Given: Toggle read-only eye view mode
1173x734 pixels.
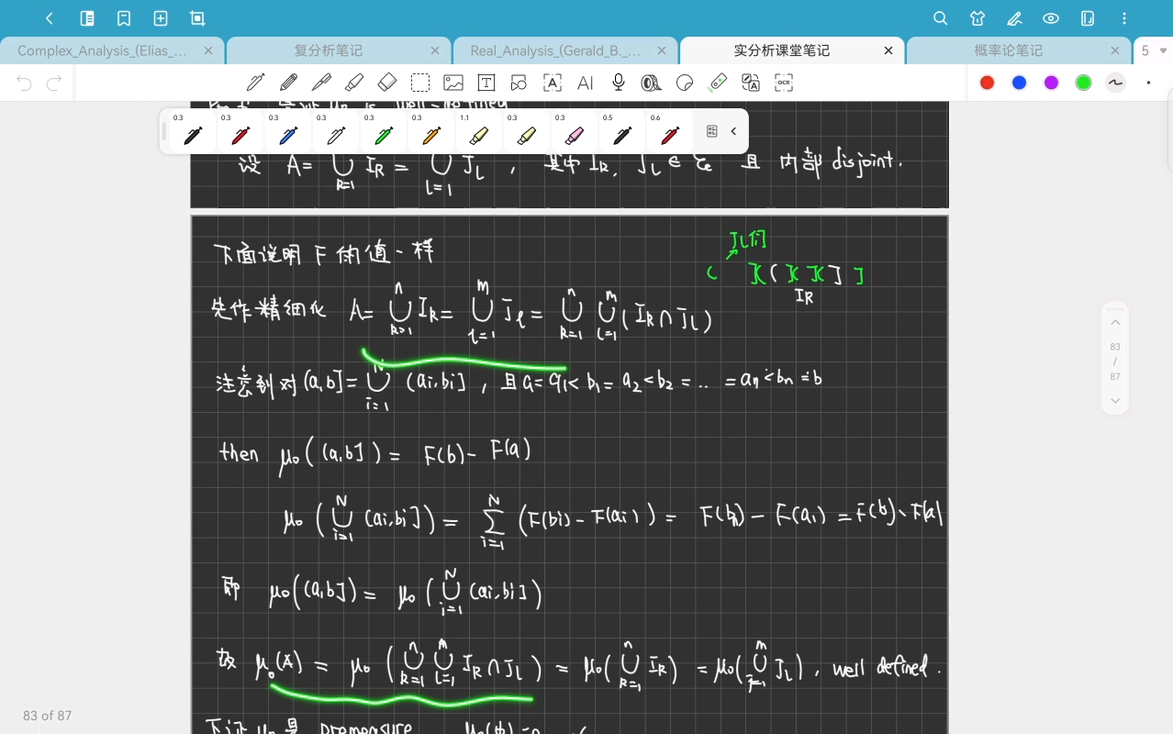Looking at the screenshot, I should [x=1051, y=18].
